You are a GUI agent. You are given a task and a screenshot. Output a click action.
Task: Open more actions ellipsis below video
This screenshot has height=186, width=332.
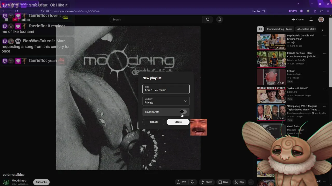tap(251, 182)
